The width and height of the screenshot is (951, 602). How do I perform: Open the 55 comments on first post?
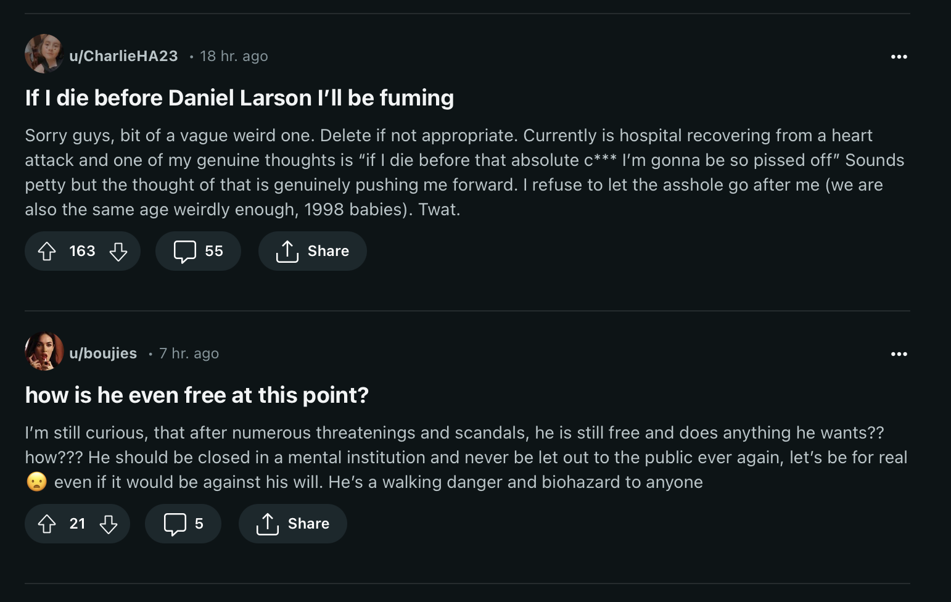click(198, 251)
